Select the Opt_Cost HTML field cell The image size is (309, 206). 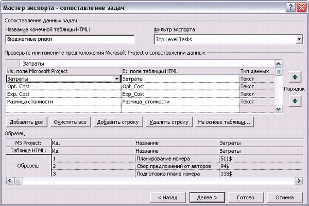coord(180,87)
